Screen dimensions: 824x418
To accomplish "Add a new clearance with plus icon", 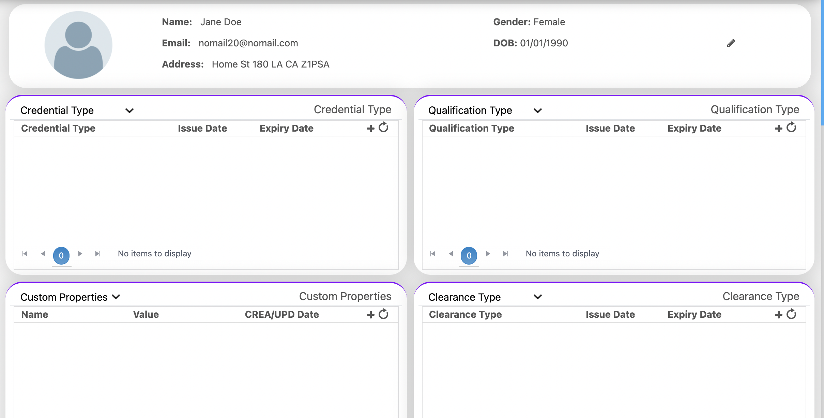I will click(778, 315).
